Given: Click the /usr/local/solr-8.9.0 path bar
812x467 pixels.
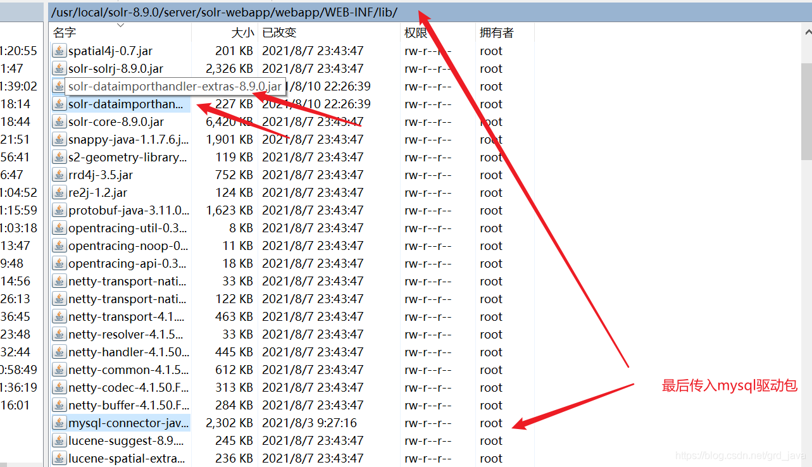Looking at the screenshot, I should pyautogui.click(x=429, y=11).
